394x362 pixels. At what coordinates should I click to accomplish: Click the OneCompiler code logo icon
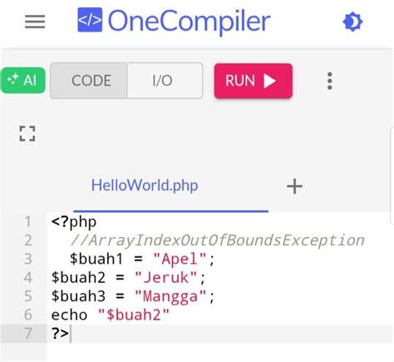tap(90, 20)
